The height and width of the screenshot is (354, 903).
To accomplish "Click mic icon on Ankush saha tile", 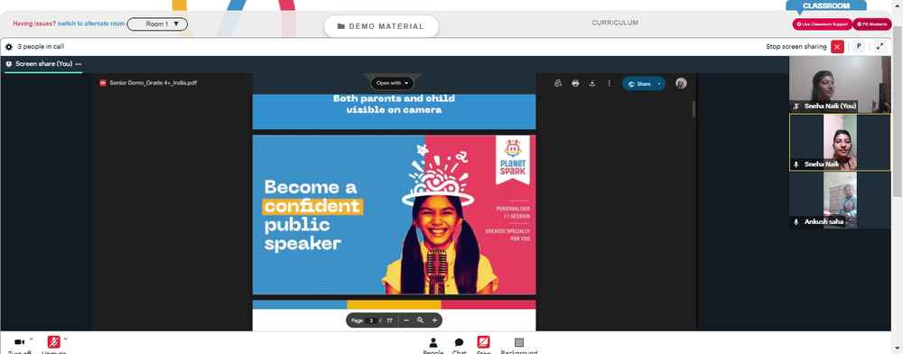I will [796, 221].
